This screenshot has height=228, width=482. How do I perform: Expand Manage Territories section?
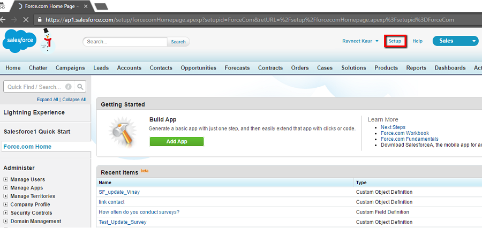[x=5, y=196]
